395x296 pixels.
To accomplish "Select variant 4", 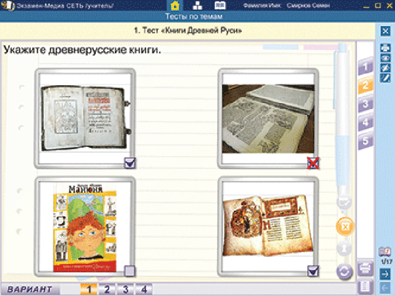I will (x=144, y=289).
